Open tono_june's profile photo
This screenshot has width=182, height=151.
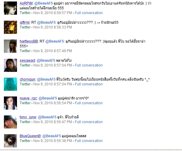pos(10,122)
